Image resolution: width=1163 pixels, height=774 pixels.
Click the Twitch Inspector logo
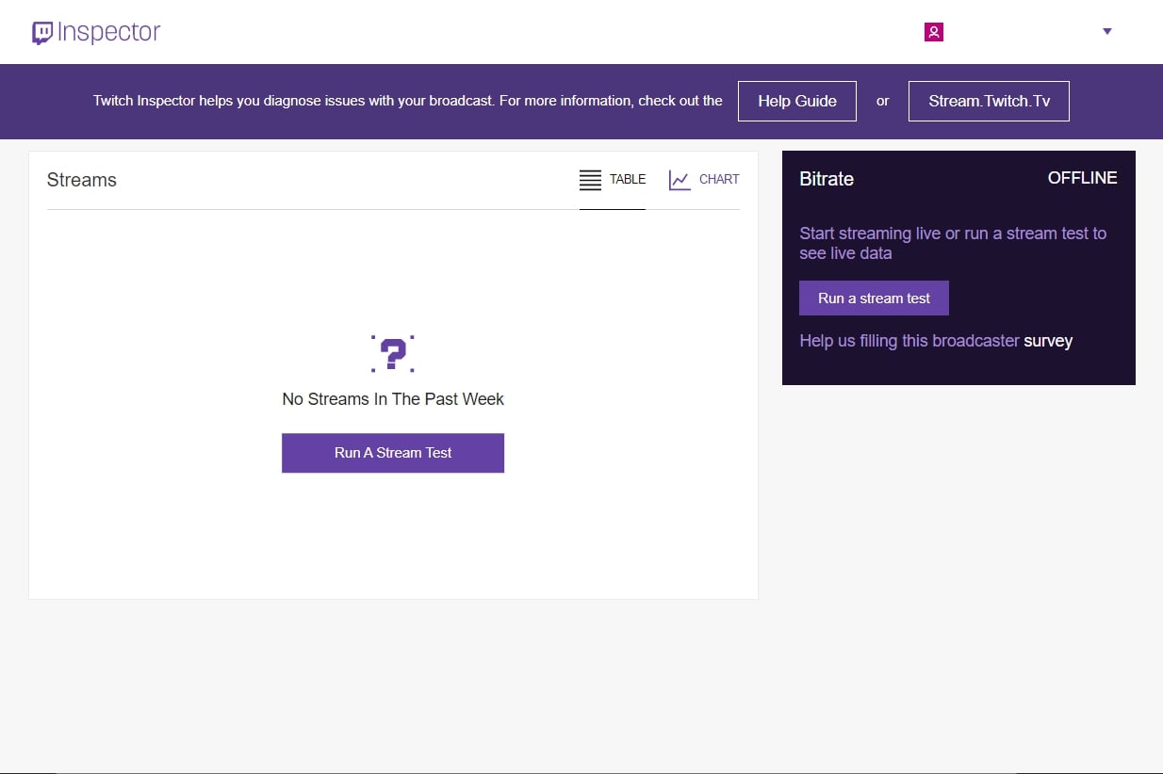[96, 33]
